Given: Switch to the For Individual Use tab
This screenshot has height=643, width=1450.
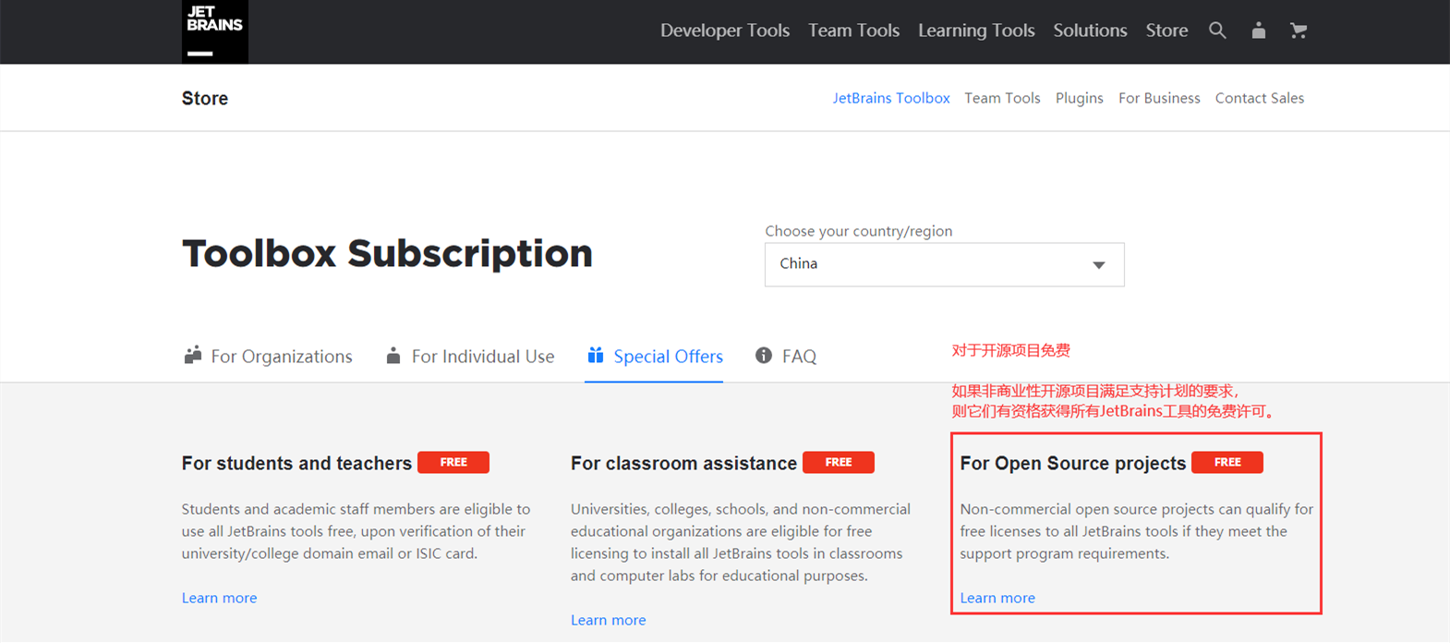Looking at the screenshot, I should pyautogui.click(x=470, y=357).
